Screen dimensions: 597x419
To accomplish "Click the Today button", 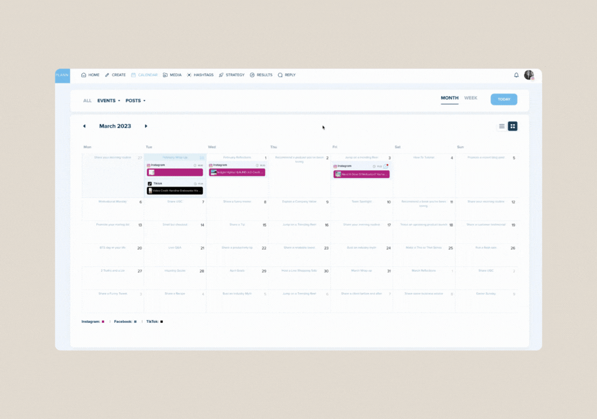I will click(503, 99).
